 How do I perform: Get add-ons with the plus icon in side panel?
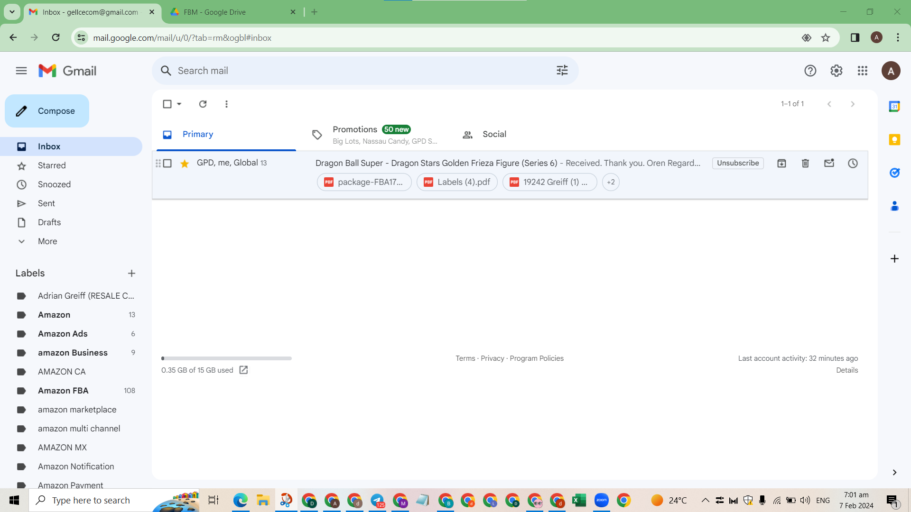click(894, 258)
